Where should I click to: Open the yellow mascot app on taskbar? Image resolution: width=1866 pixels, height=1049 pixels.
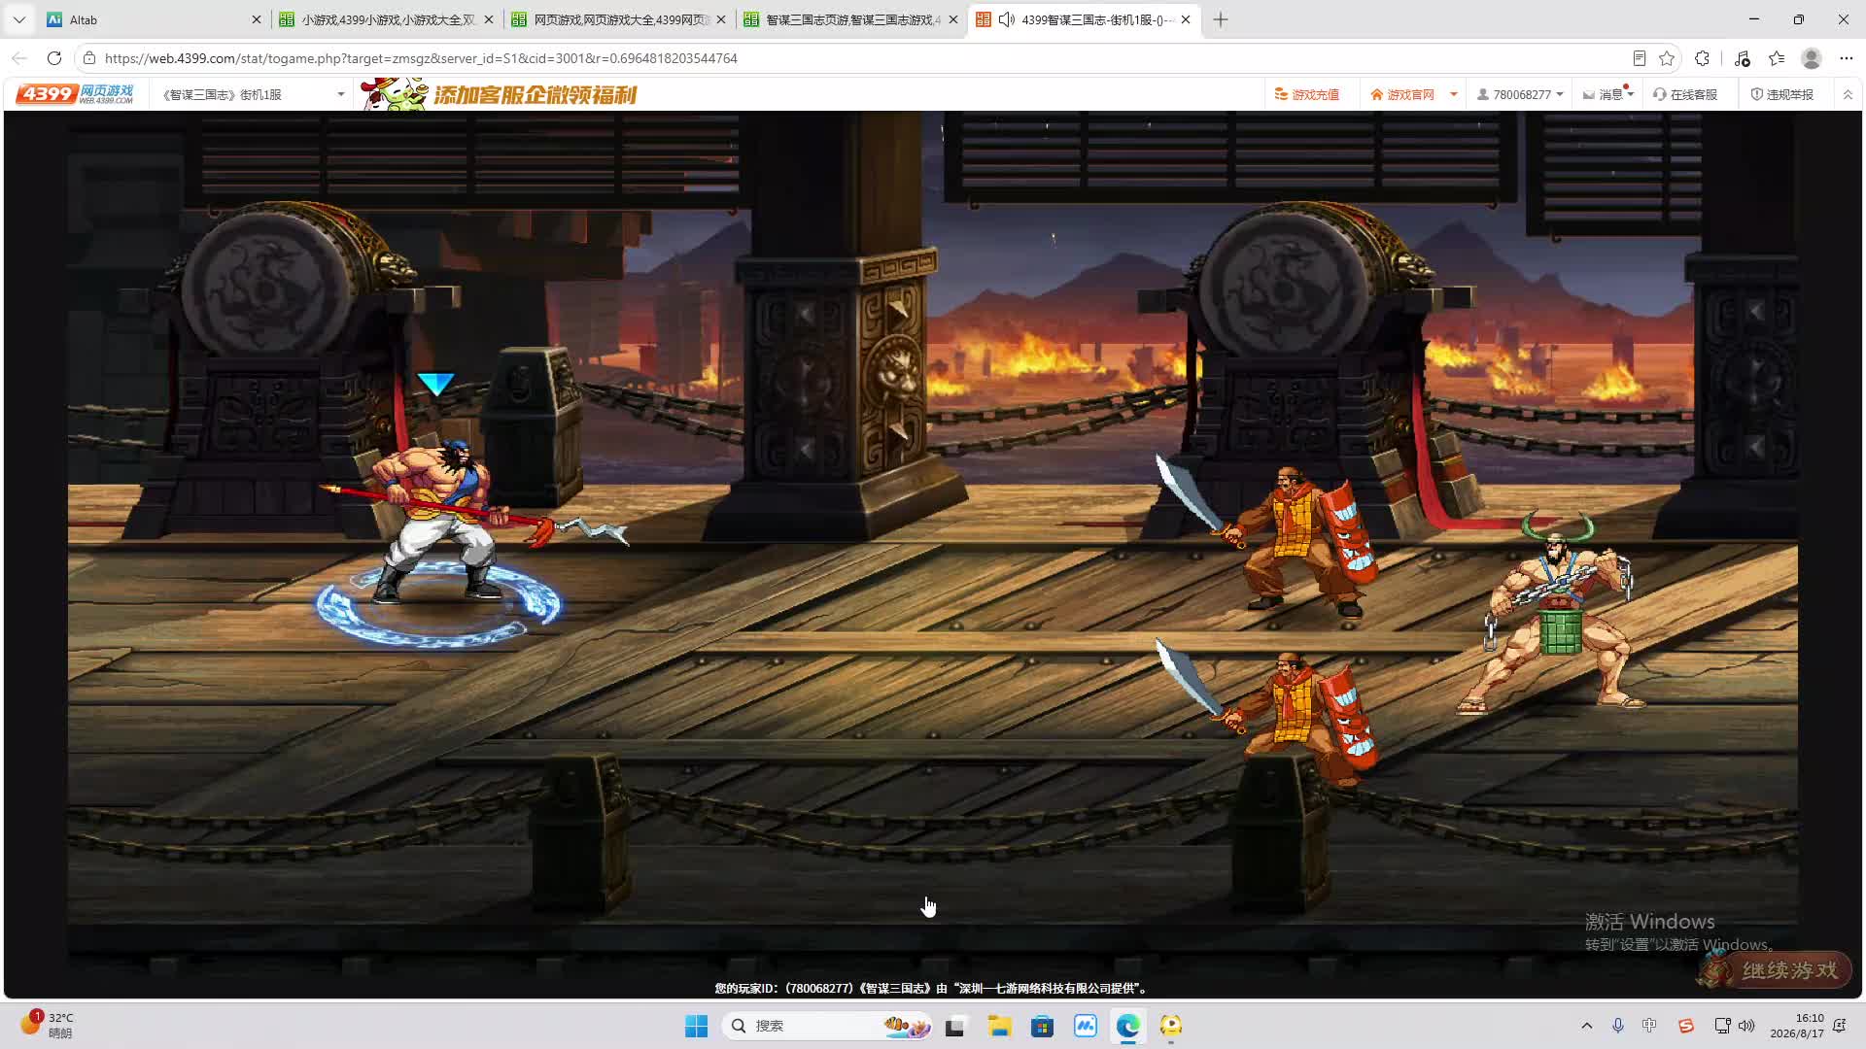point(1170,1026)
